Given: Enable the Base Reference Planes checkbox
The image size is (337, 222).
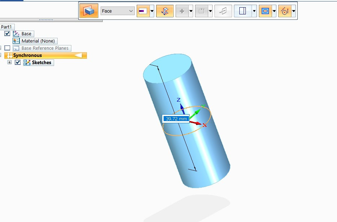Looking at the screenshot, I should [7, 48].
